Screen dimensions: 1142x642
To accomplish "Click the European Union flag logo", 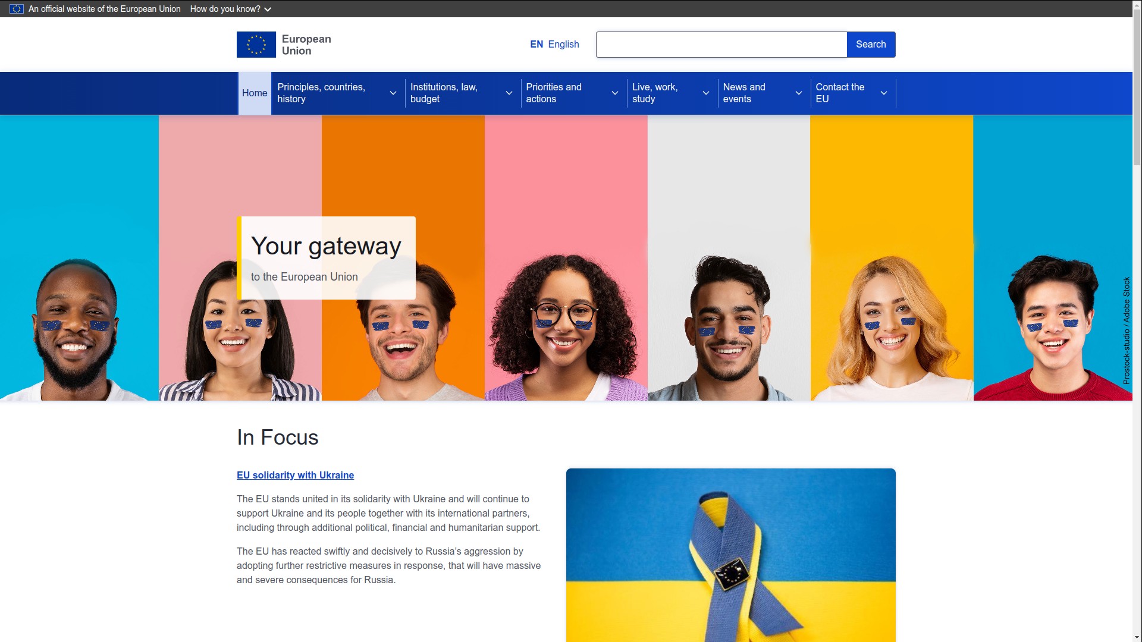I will click(256, 45).
